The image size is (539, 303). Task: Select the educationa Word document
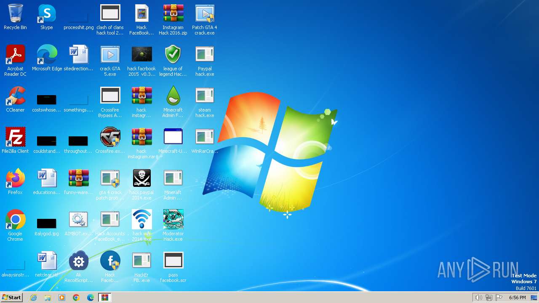click(x=47, y=178)
